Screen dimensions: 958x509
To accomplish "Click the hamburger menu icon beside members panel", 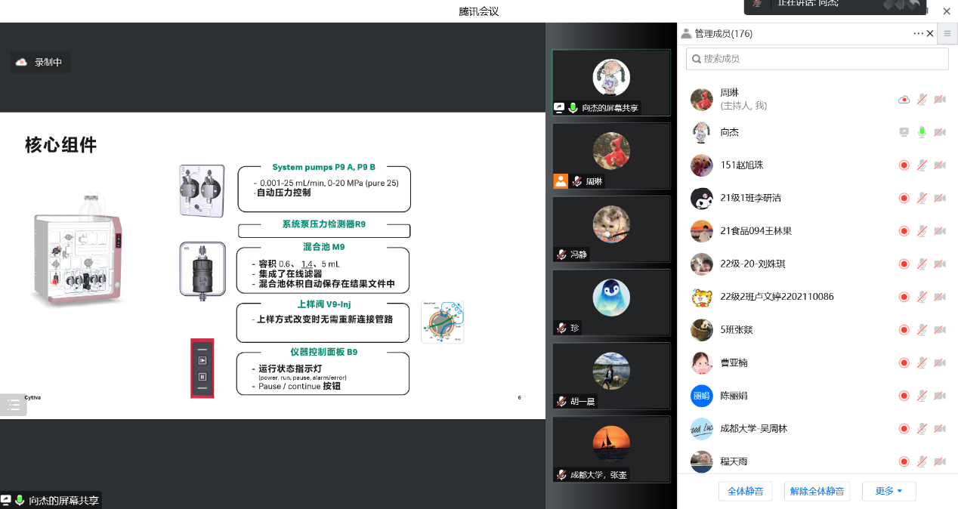I will 947,33.
